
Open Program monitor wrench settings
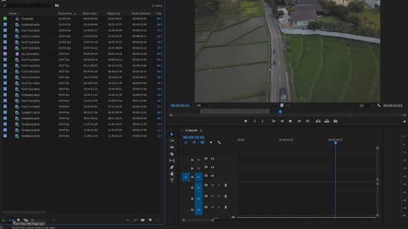[x=379, y=106]
